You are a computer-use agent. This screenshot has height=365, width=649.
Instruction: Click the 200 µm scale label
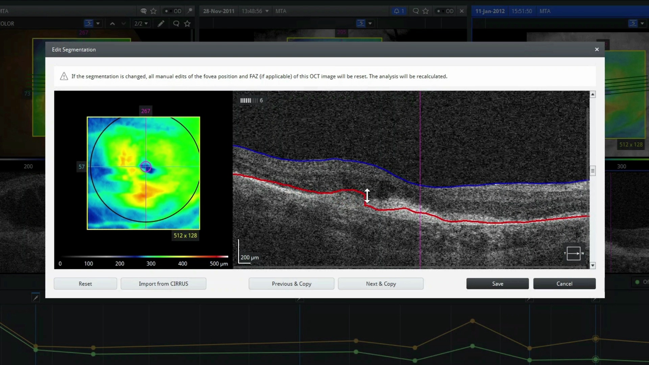tap(249, 258)
